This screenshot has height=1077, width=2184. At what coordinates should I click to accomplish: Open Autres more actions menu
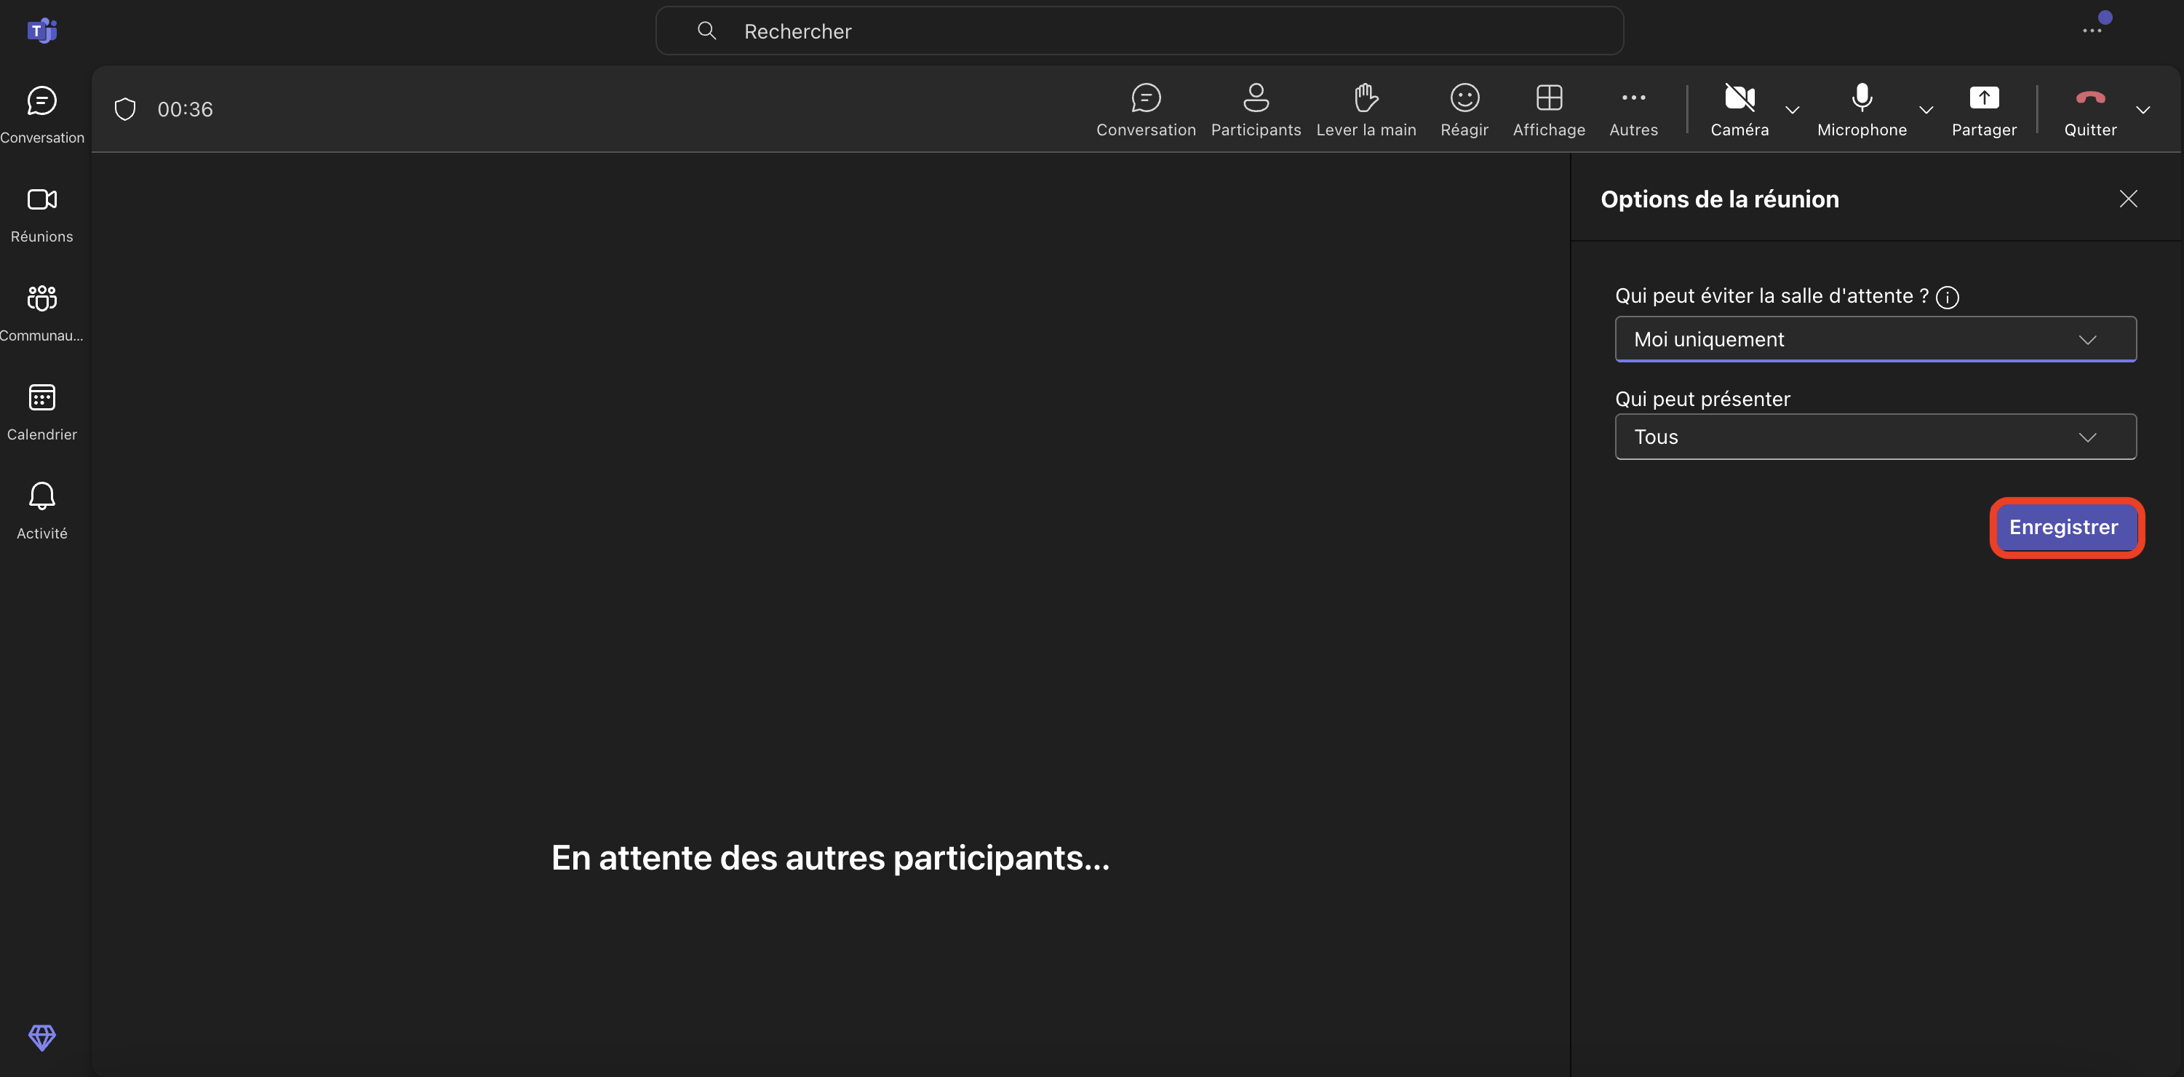1633,108
